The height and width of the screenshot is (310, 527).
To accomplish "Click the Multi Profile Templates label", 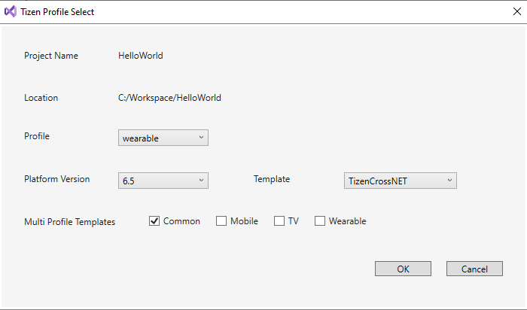I will tap(69, 222).
